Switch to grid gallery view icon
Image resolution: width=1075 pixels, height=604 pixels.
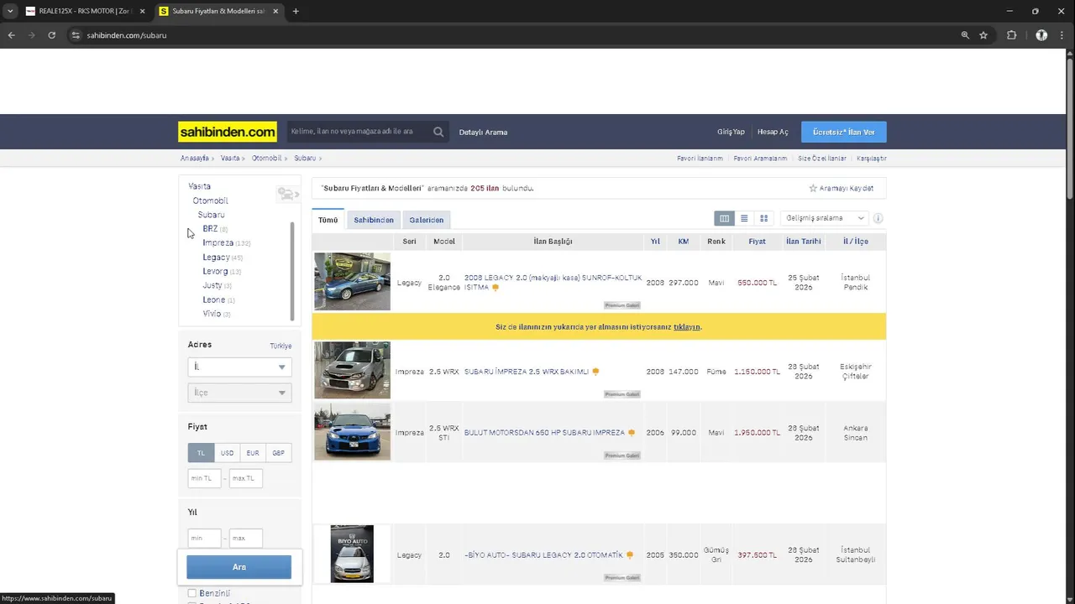coord(763,218)
